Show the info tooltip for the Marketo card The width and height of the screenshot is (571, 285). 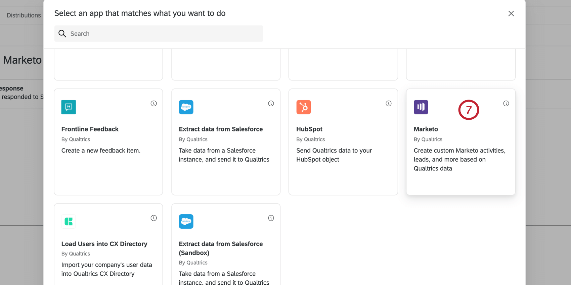[506, 104]
